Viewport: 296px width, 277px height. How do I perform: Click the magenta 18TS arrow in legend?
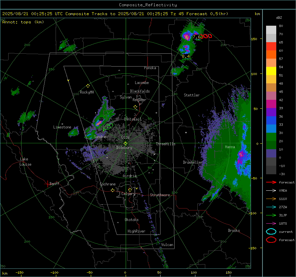(x=271, y=224)
